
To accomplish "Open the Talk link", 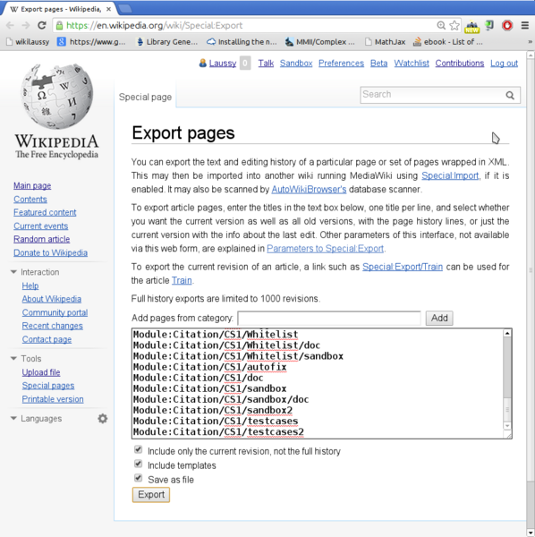I will coord(266,64).
